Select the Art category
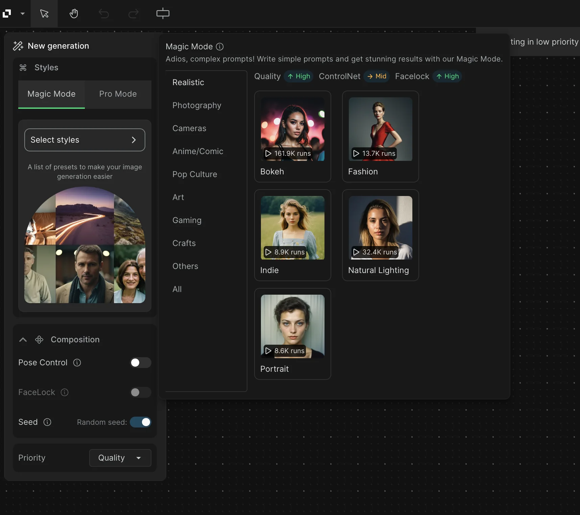 pyautogui.click(x=178, y=197)
